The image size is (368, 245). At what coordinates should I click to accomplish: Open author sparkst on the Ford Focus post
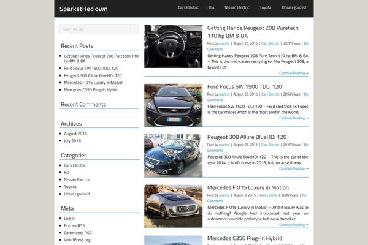click(224, 94)
